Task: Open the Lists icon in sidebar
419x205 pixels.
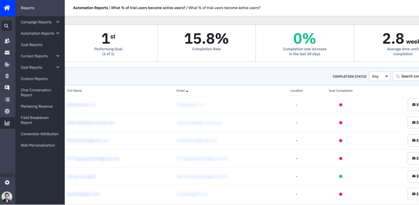Action: tap(7, 99)
